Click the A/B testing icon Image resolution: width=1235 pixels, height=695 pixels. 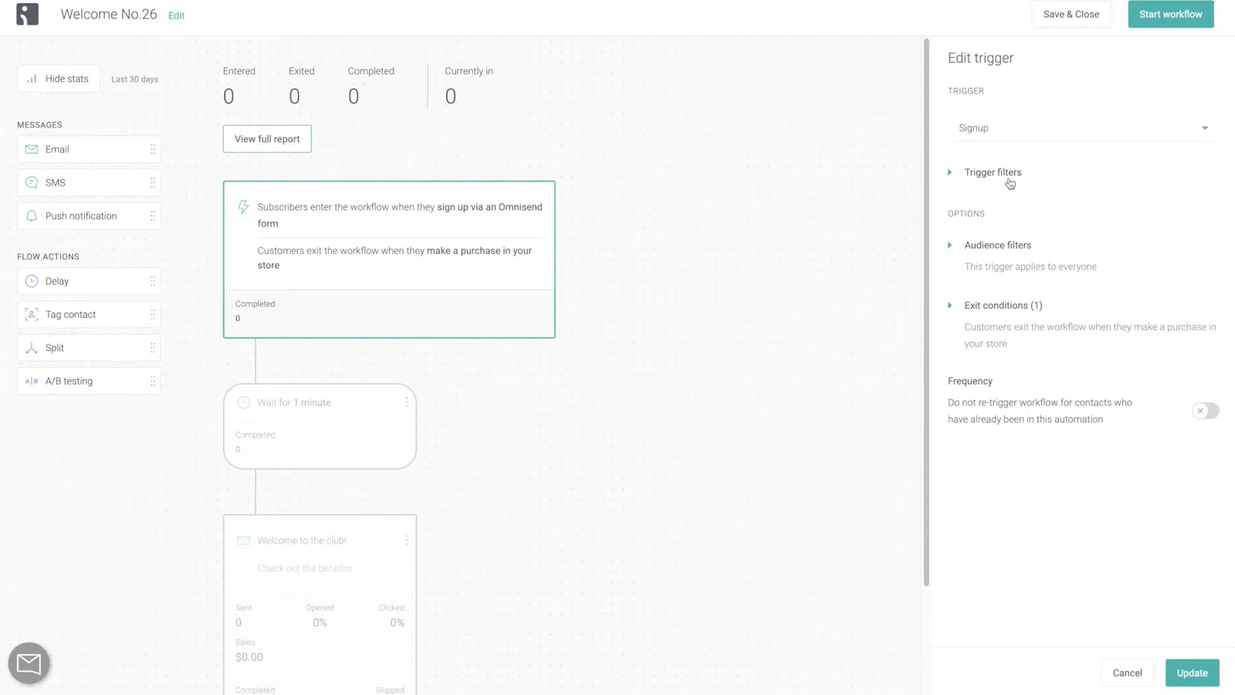(x=32, y=381)
